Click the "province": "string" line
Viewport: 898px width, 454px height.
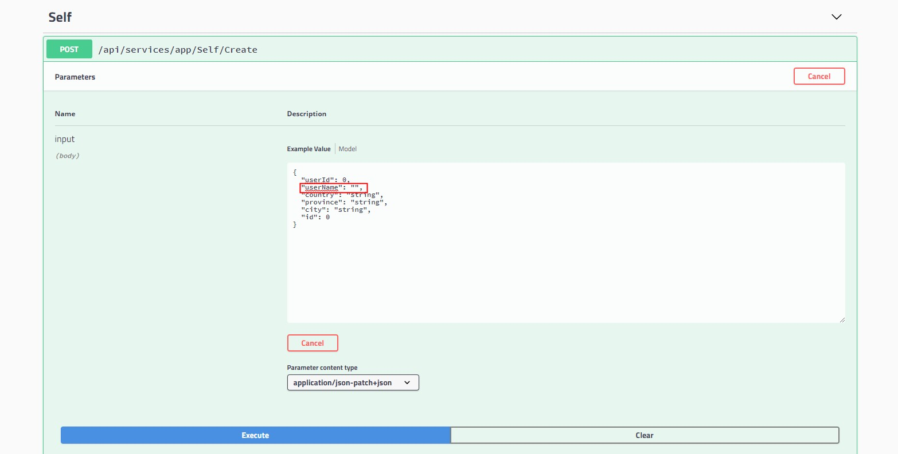click(x=344, y=202)
